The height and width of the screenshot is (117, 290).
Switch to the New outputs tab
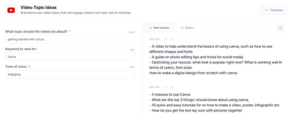pos(159,27)
